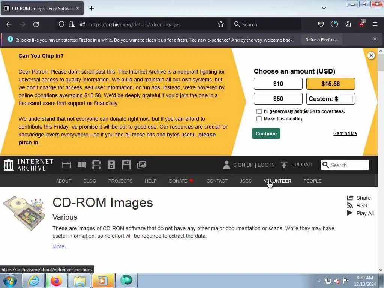This screenshot has height=288, width=384.
Task: Open the Images icon in navbar
Action: [141, 165]
